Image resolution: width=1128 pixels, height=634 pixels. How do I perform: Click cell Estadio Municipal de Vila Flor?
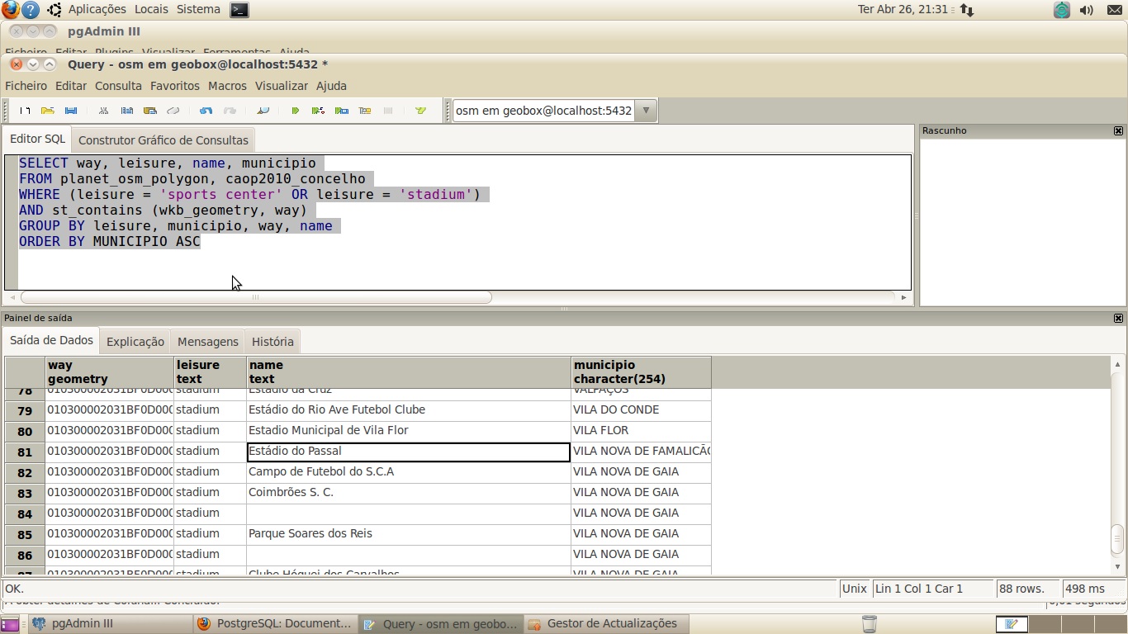click(x=409, y=431)
